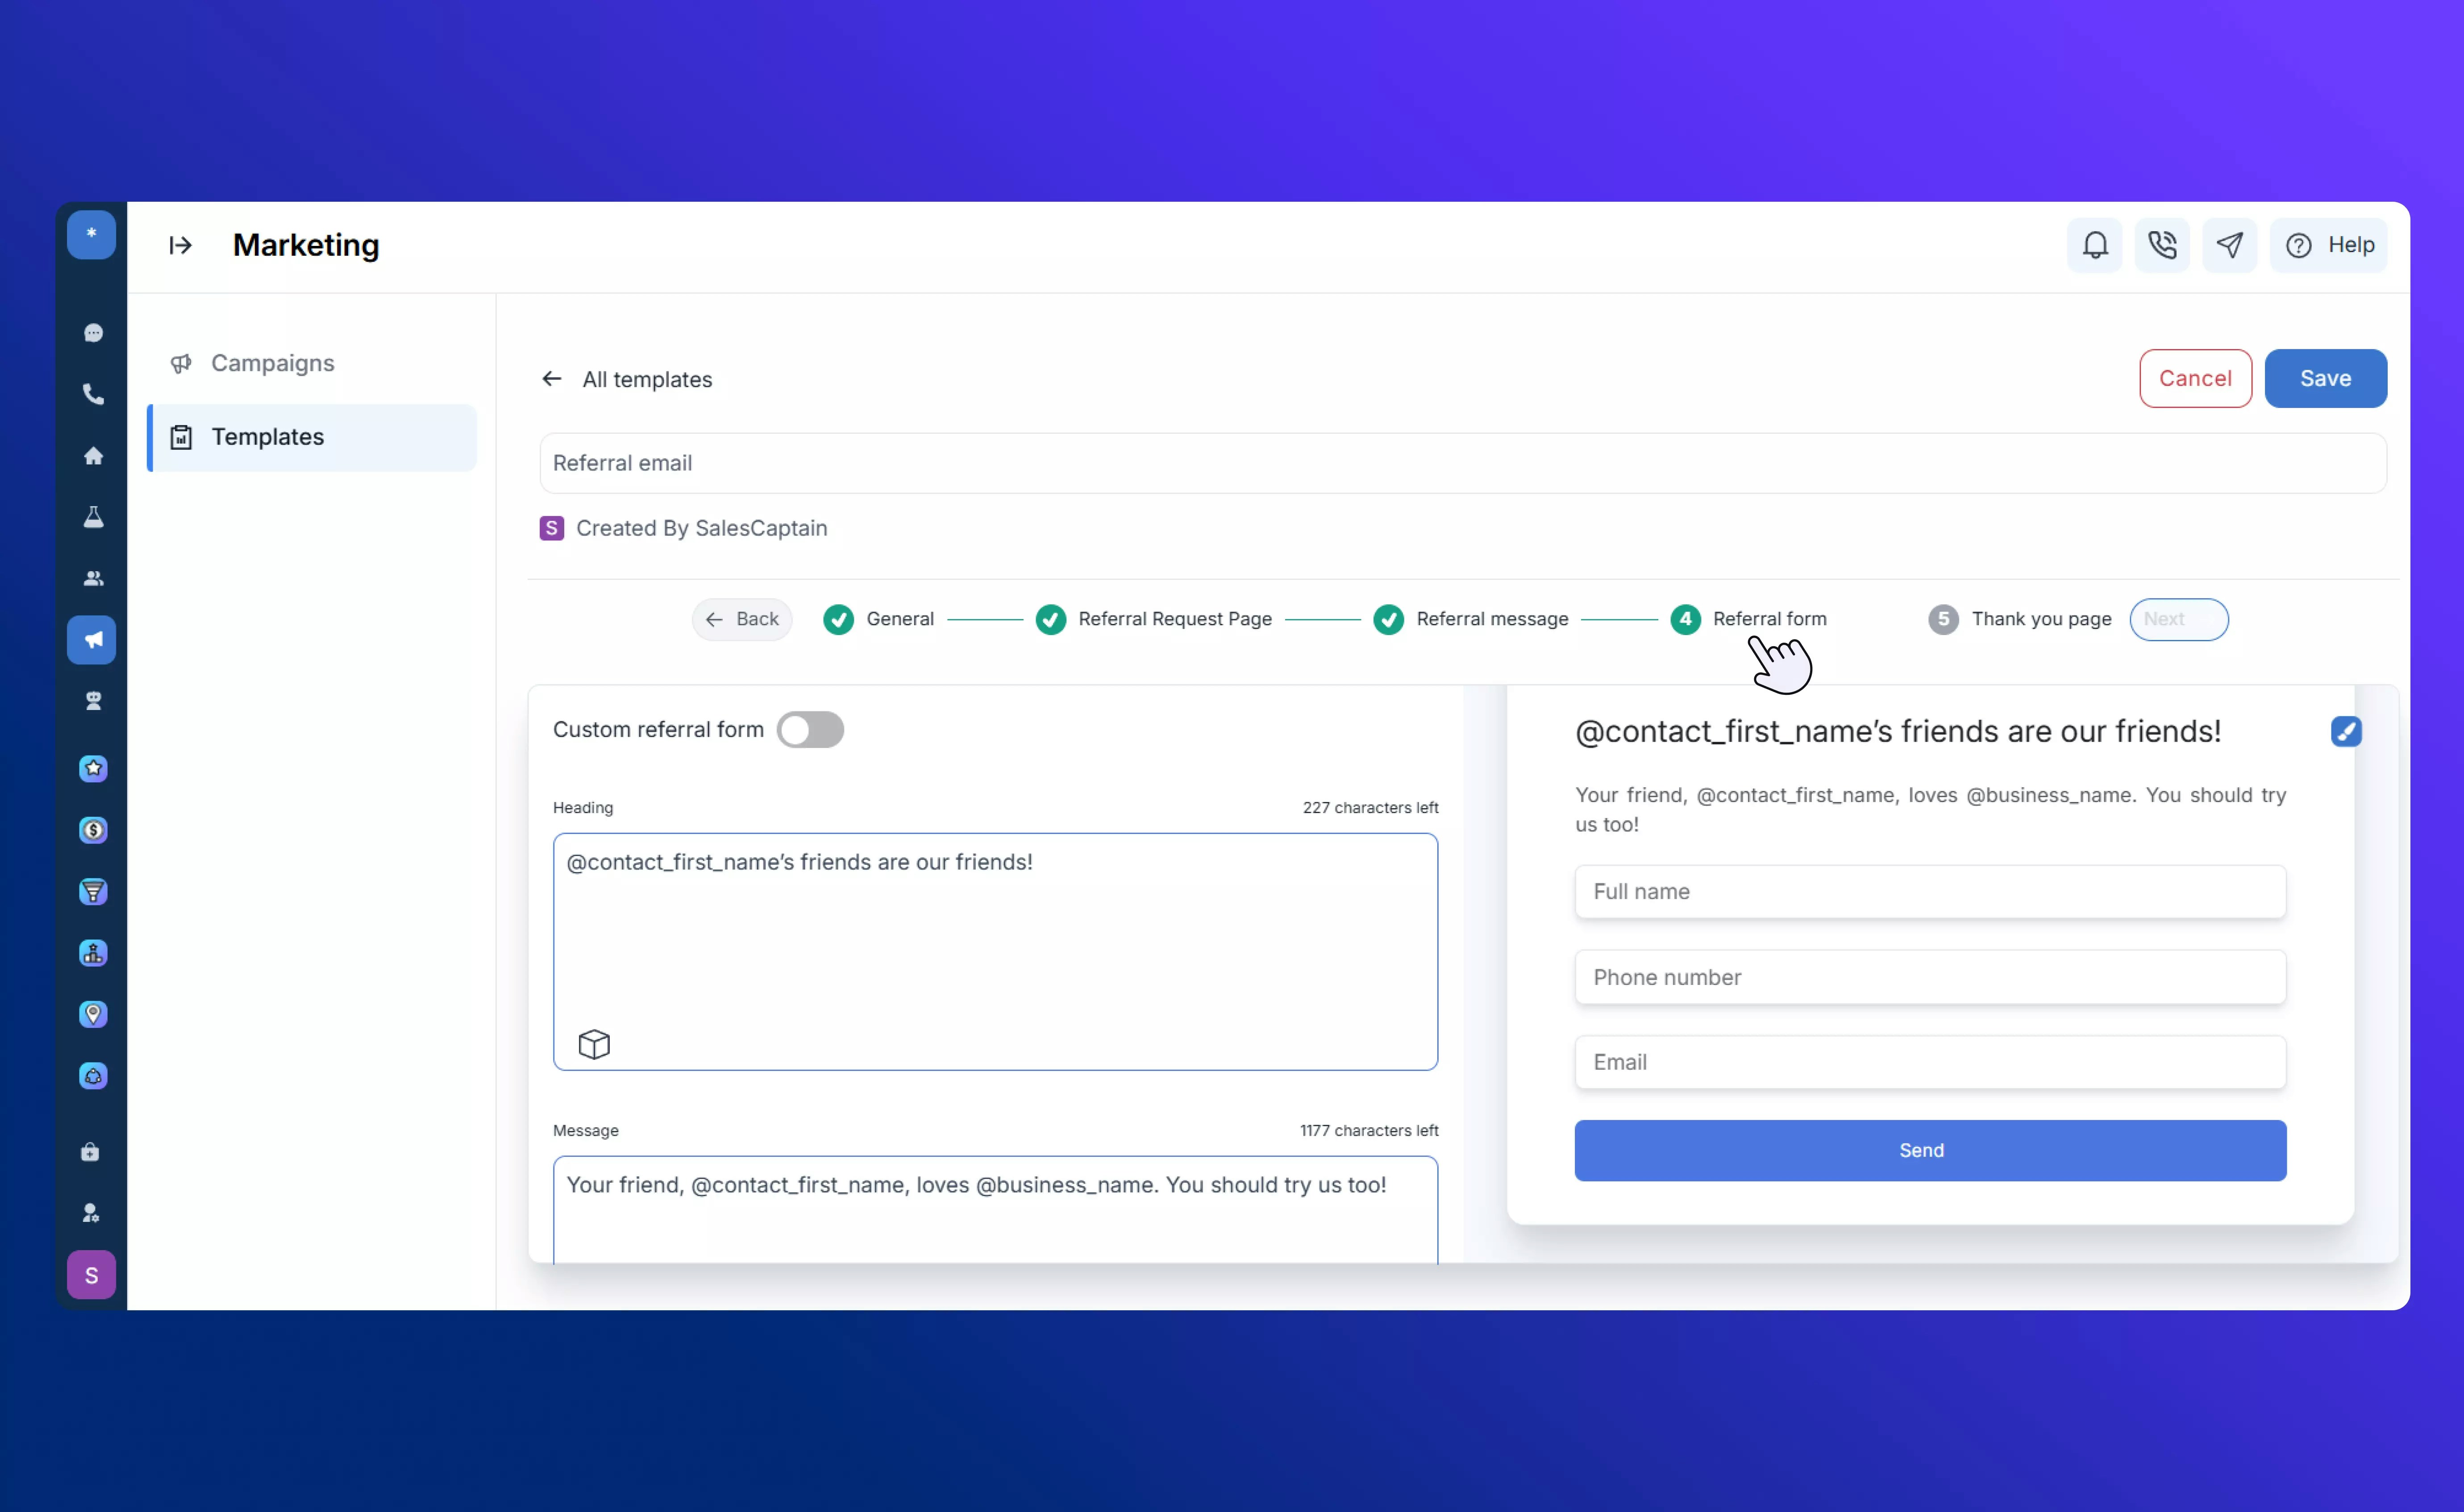This screenshot has width=2464, height=1512.
Task: Expand the sidebar with arrow icon
Action: point(180,245)
